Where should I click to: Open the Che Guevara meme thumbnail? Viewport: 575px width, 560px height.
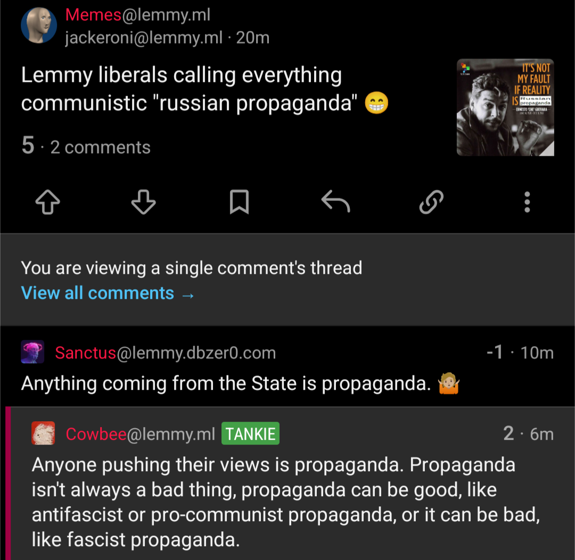pyautogui.click(x=505, y=107)
